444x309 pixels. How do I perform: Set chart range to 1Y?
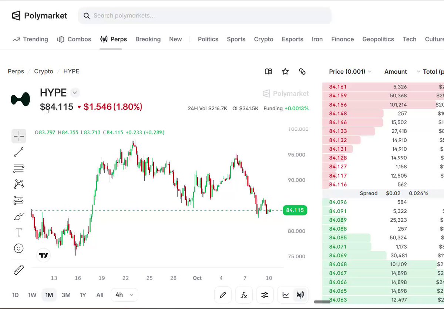tap(83, 295)
